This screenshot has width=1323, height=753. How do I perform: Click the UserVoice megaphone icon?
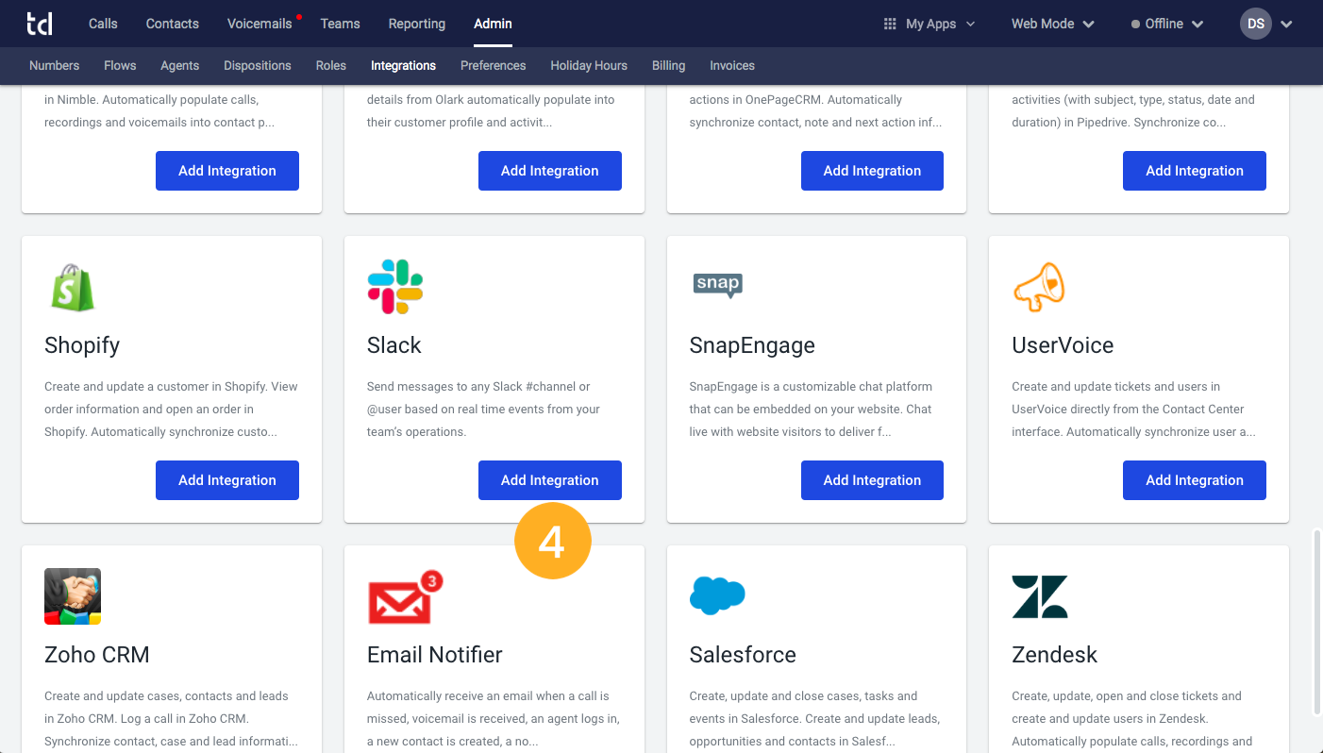tap(1039, 287)
